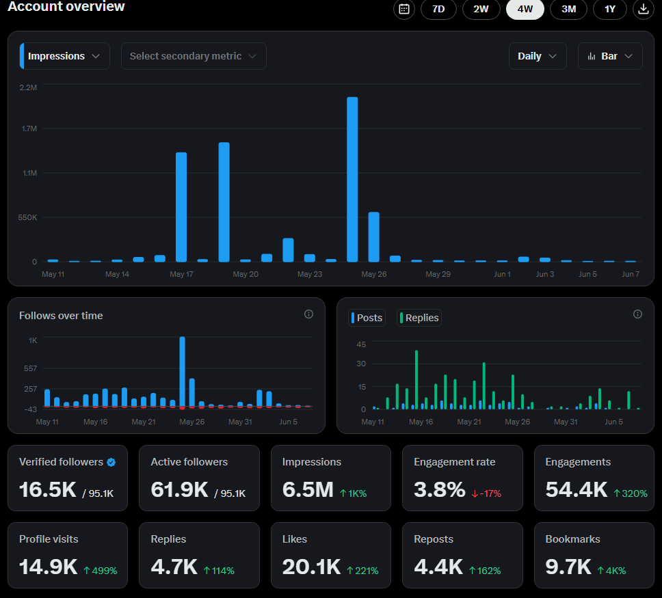This screenshot has width=662, height=598.
Task: Expand Select secondary metric dropdown
Action: click(x=194, y=56)
